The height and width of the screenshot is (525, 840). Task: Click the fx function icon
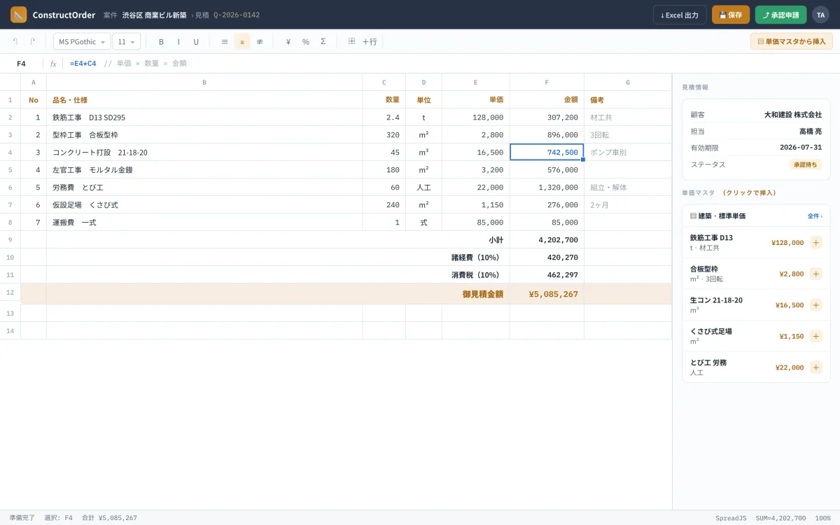[x=53, y=64]
